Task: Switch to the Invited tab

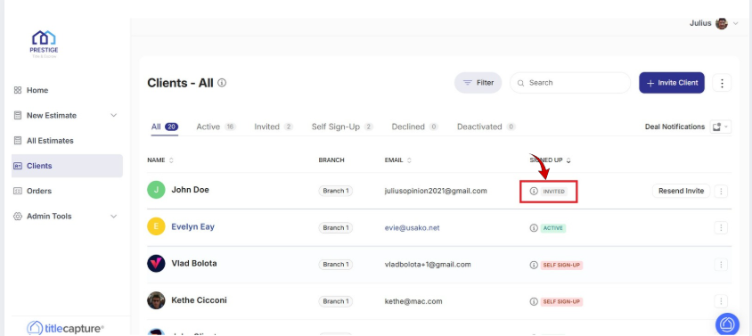Action: [x=274, y=127]
